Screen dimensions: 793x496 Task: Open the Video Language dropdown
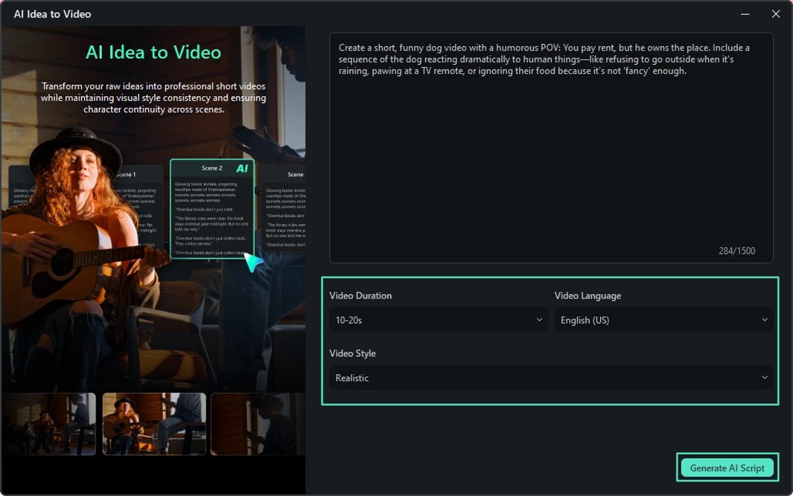(664, 320)
